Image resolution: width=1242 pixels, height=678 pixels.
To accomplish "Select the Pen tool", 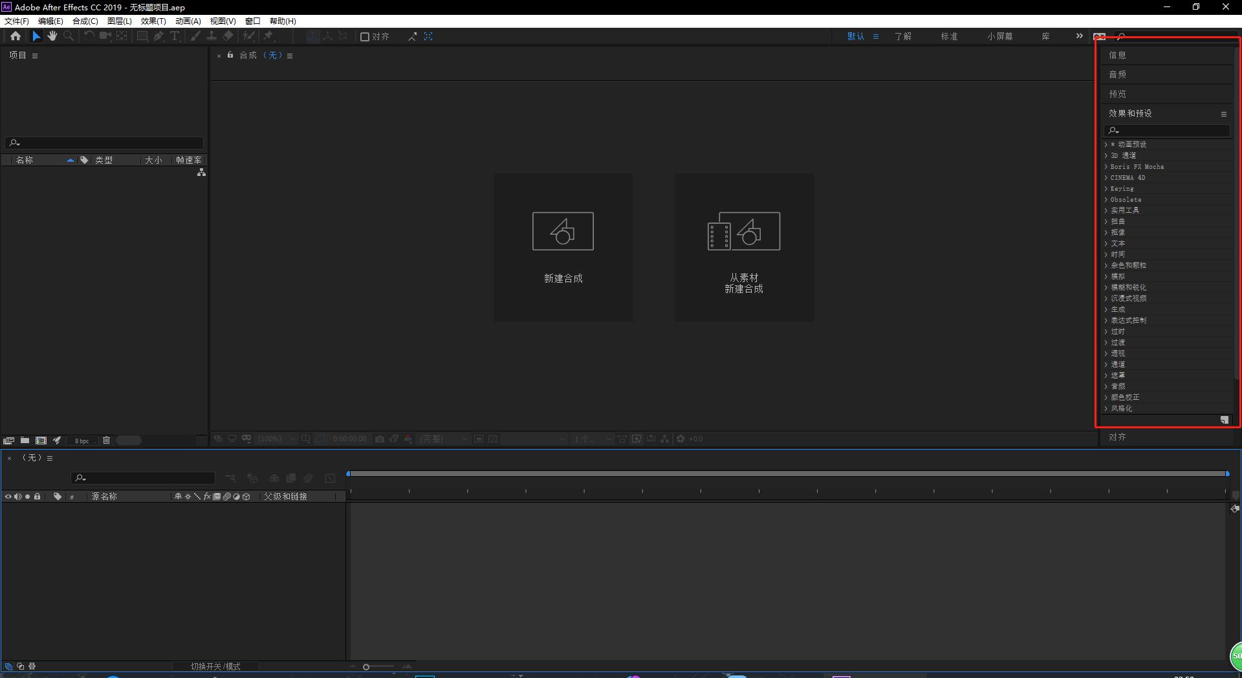I will 158,36.
